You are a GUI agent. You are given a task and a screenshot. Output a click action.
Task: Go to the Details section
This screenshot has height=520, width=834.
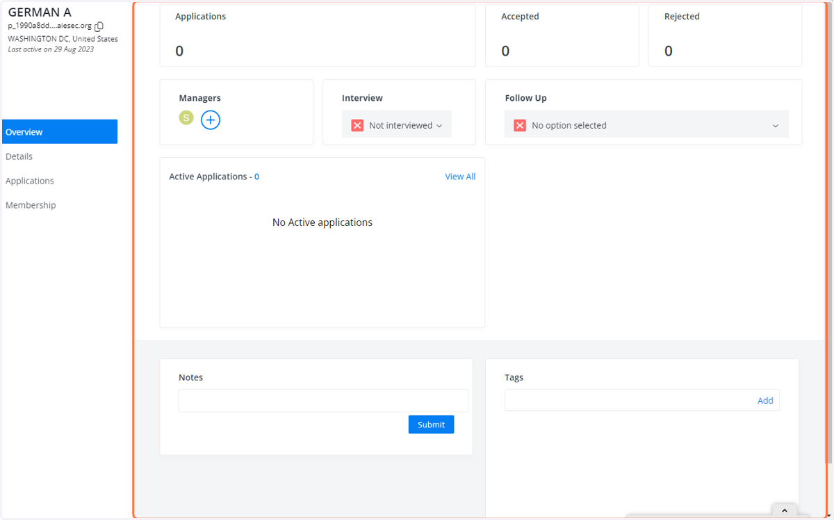[x=19, y=156]
